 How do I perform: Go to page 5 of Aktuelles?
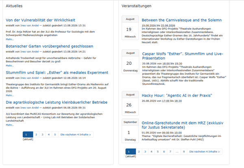[x=55, y=135]
